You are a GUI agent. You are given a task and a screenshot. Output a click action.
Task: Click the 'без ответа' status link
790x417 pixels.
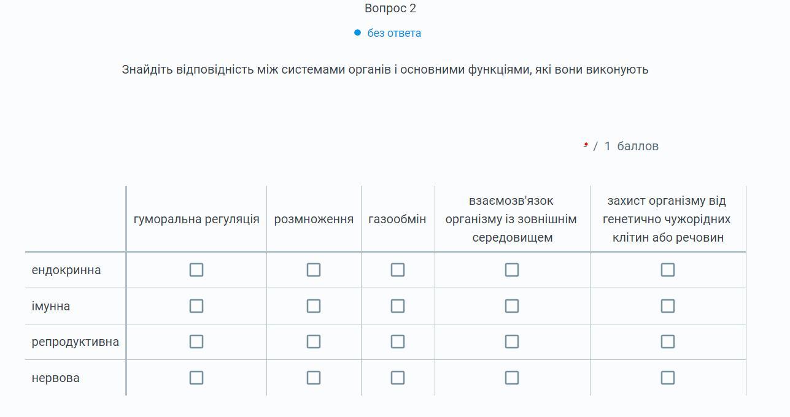tap(394, 33)
